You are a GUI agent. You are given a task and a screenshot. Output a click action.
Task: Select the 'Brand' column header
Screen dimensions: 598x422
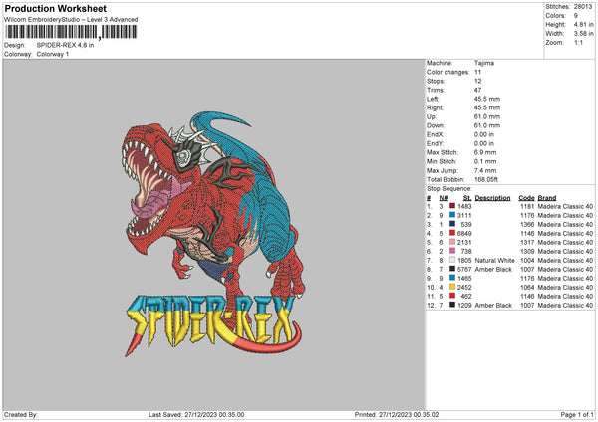pos(547,198)
